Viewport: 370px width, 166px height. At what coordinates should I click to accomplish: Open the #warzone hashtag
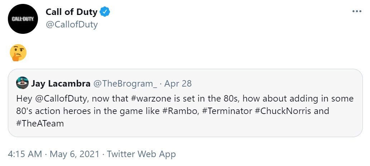[143, 98]
